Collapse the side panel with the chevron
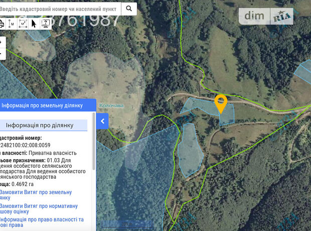311x231 pixels. click(x=102, y=121)
